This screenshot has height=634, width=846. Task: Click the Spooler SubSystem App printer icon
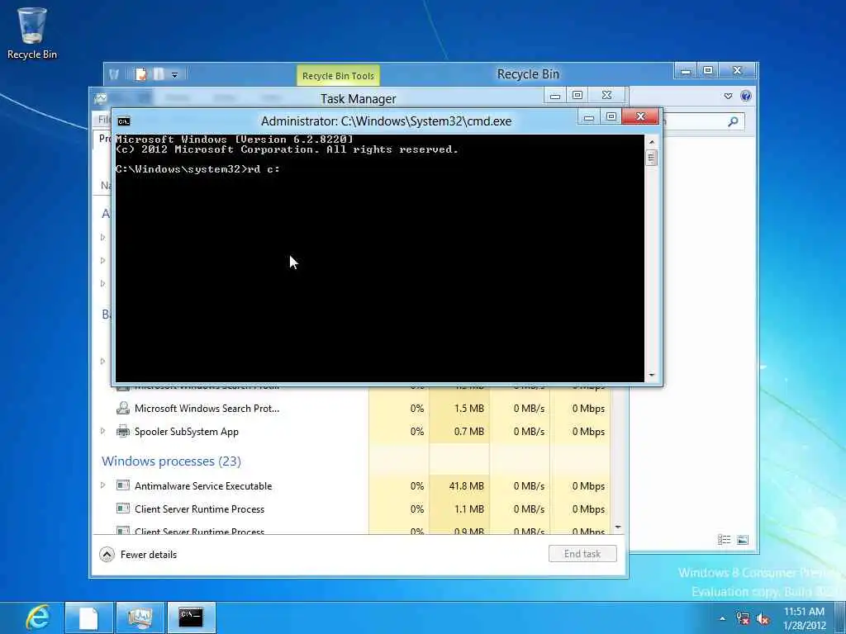pos(123,431)
